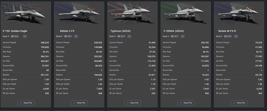Viewport: 267px width, 111px height.
Task: Show plot for Rafale M F3-R
Action: point(239,103)
